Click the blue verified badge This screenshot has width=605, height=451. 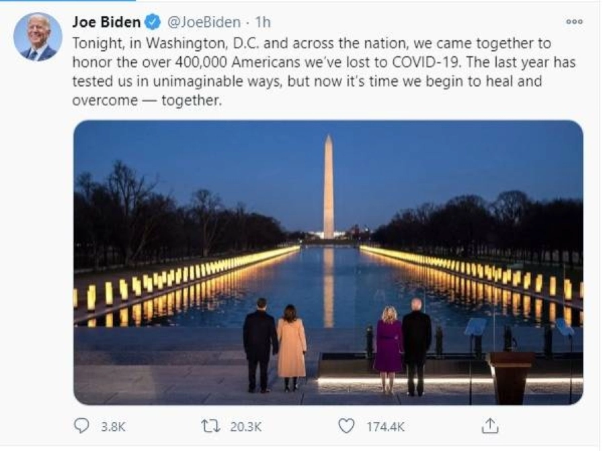(153, 22)
